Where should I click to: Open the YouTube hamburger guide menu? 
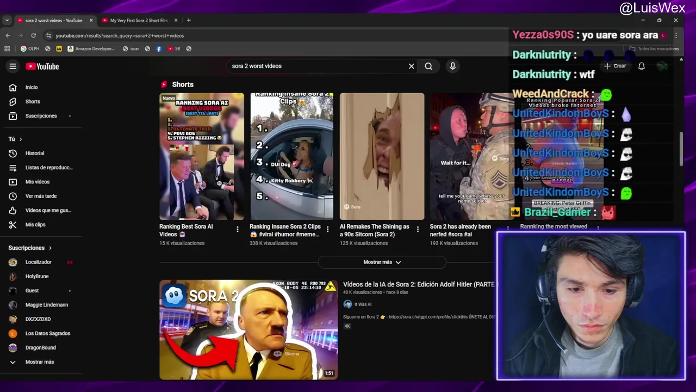pos(13,66)
